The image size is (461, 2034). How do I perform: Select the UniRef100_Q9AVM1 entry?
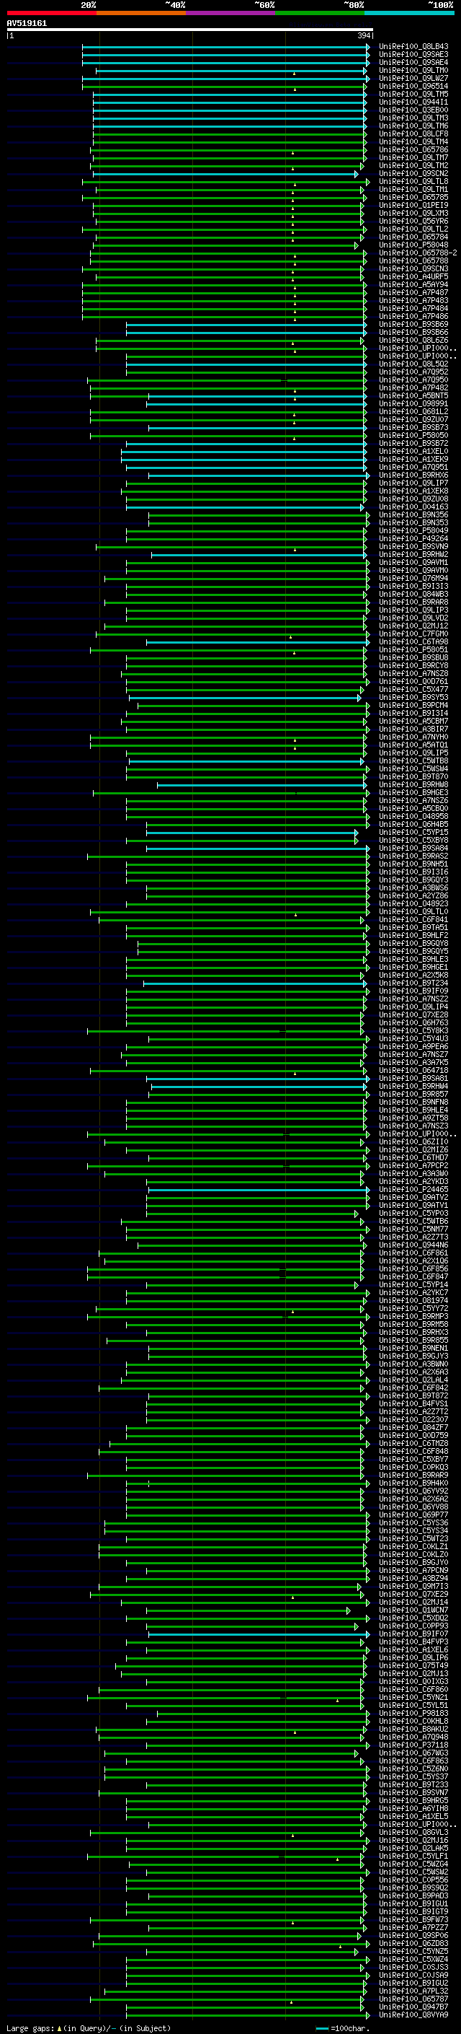click(x=413, y=562)
